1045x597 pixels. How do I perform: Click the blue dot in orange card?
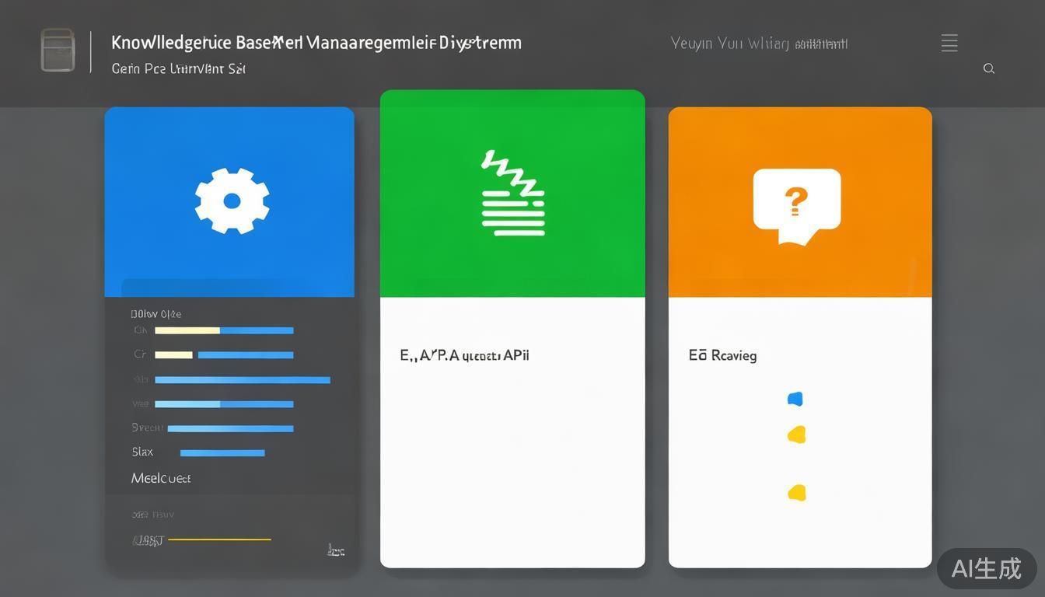tap(795, 399)
